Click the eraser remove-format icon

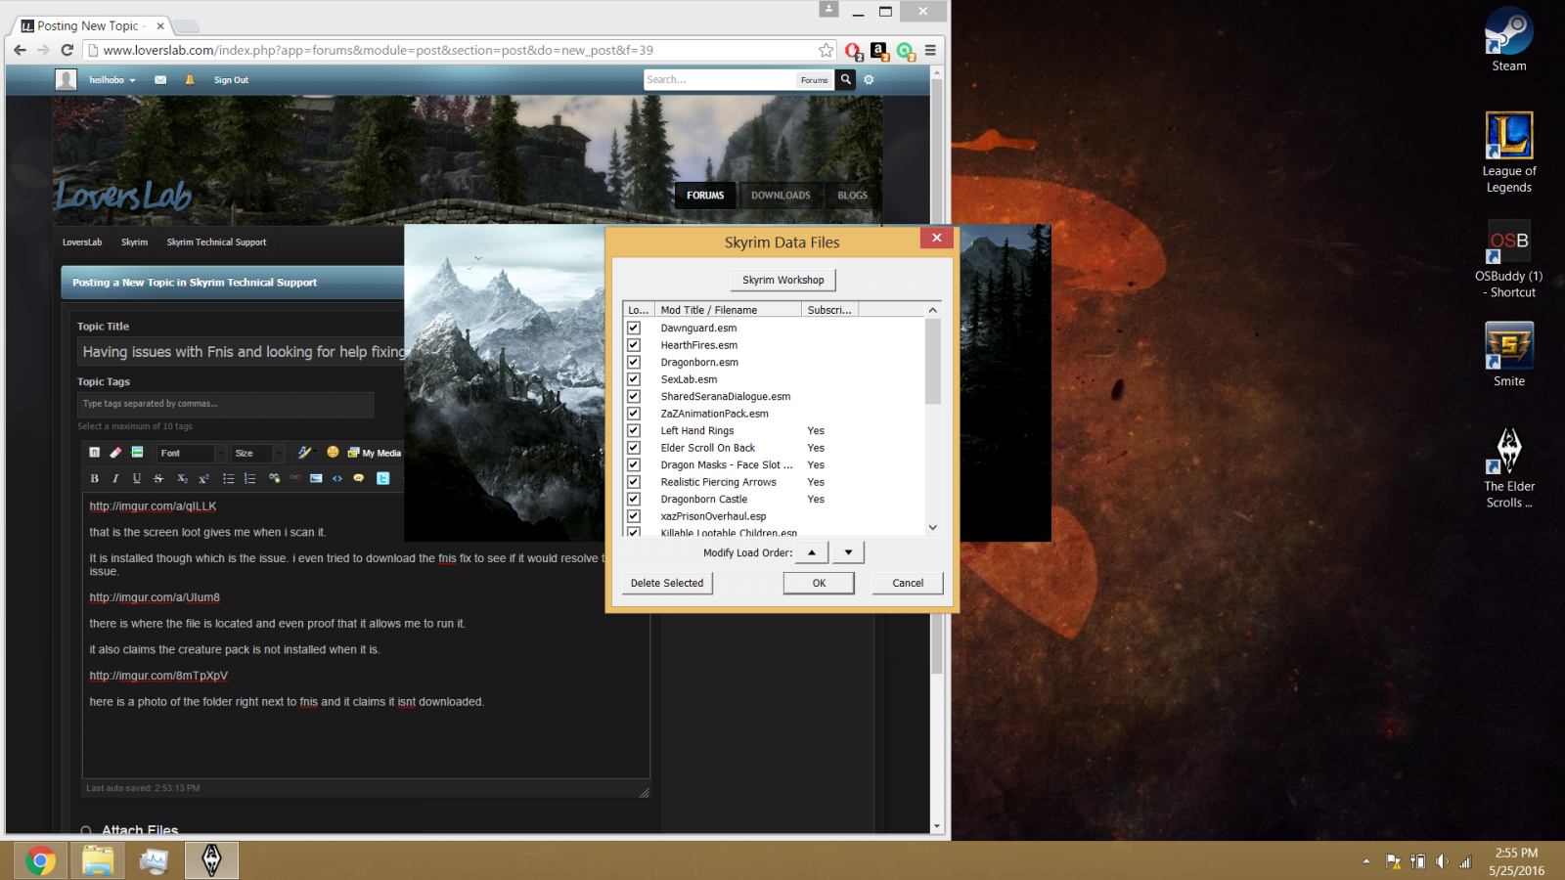115,453
